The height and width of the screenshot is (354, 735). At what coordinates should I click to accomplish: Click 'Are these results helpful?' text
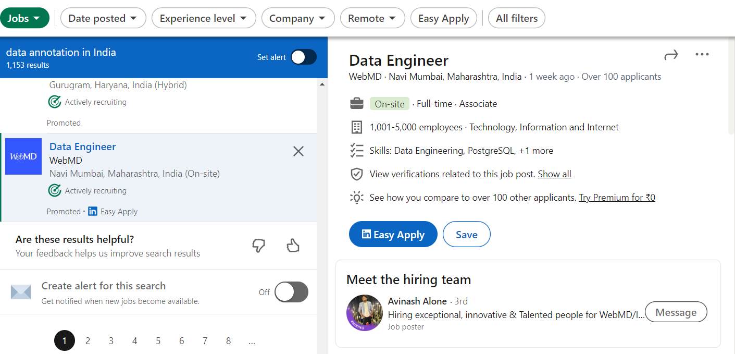click(75, 240)
